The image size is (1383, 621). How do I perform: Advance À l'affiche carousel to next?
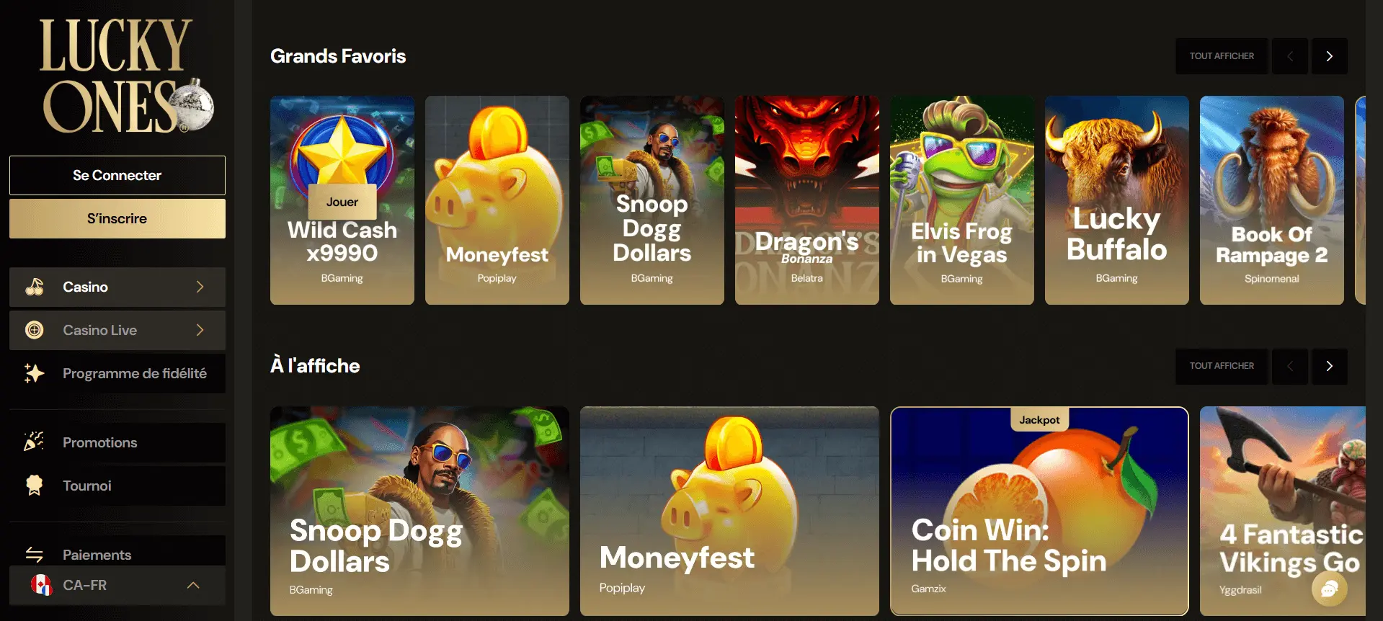pyautogui.click(x=1329, y=366)
